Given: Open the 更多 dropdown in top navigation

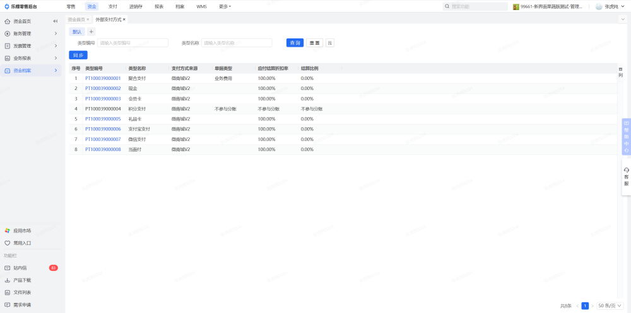Looking at the screenshot, I should 225,6.
